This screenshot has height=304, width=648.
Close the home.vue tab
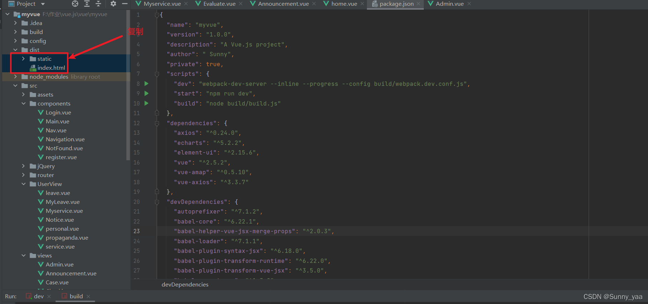point(362,4)
